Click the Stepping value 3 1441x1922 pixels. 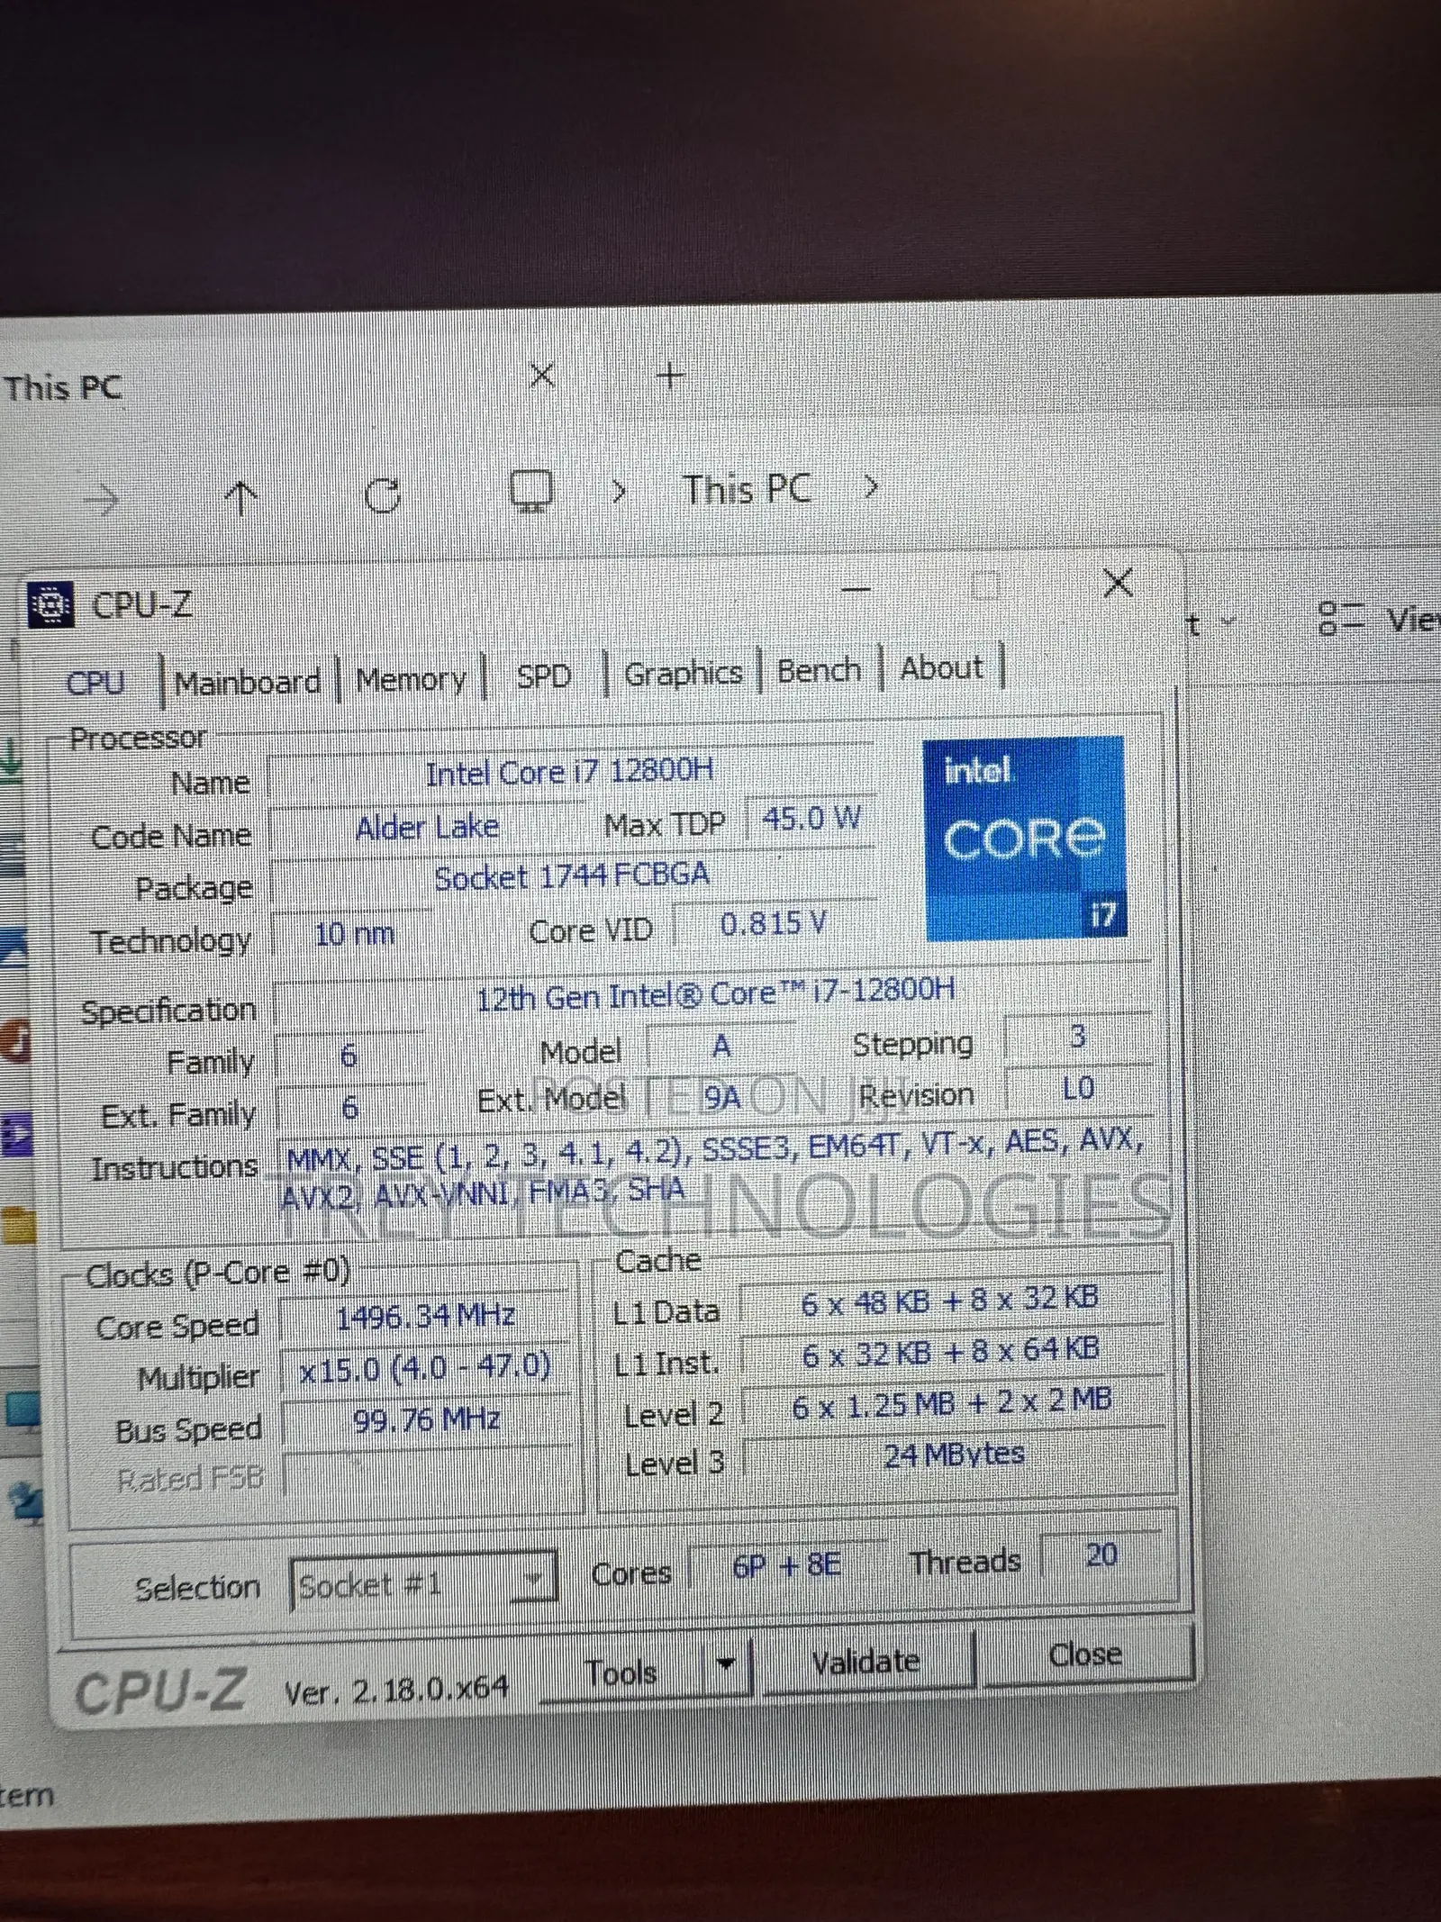tap(1077, 1038)
